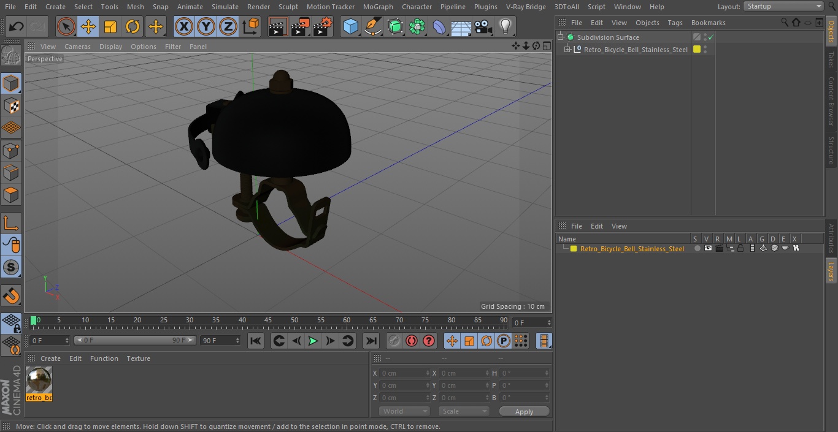Add a Floor environment object

click(461, 26)
